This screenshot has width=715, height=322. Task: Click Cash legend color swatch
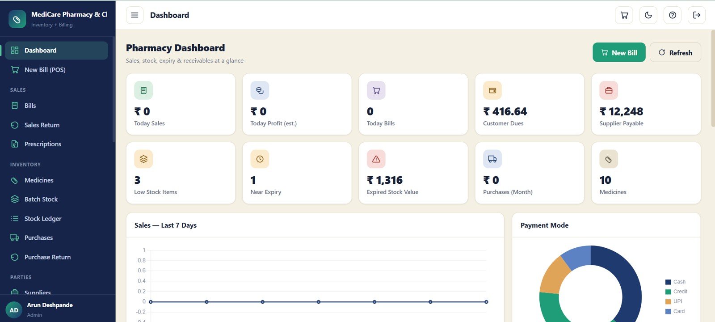click(x=668, y=282)
